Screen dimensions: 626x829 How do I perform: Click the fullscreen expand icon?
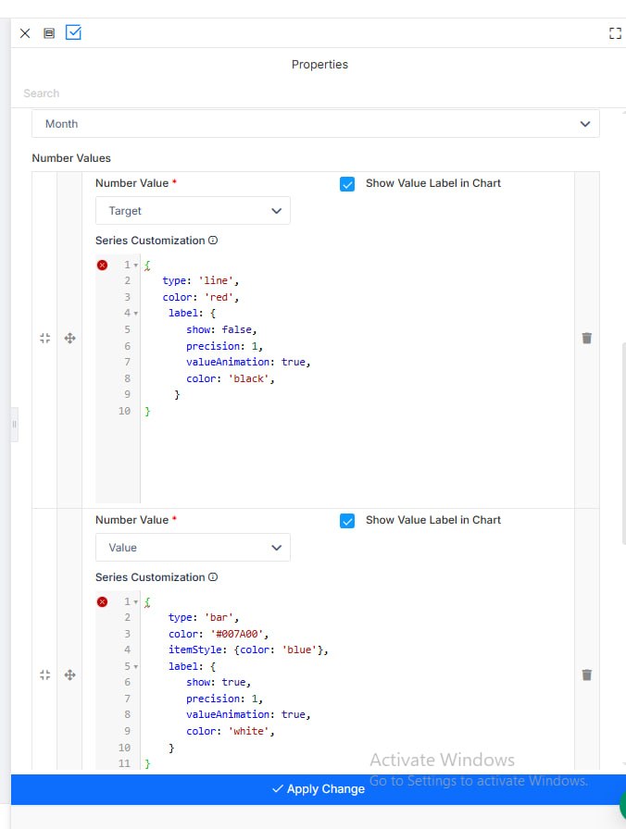click(615, 33)
